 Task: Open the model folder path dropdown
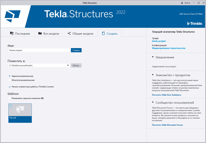point(68,65)
